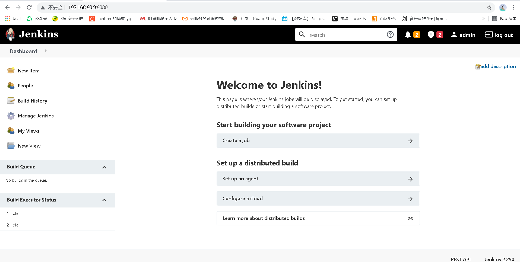The width and height of the screenshot is (520, 262).
Task: Expand the Dashboard breadcrumb arrow menu
Action: (x=46, y=51)
